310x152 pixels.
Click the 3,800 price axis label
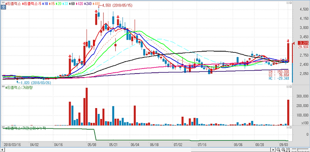click(304, 28)
